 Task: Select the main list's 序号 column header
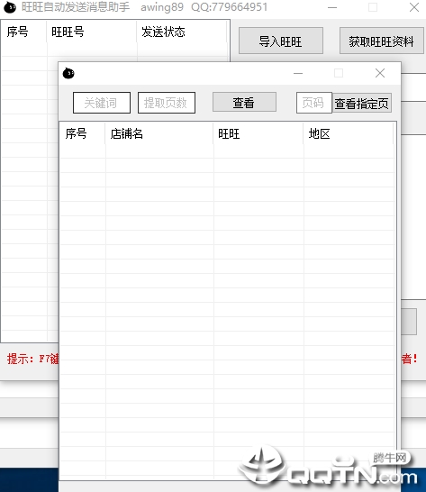tap(23, 32)
